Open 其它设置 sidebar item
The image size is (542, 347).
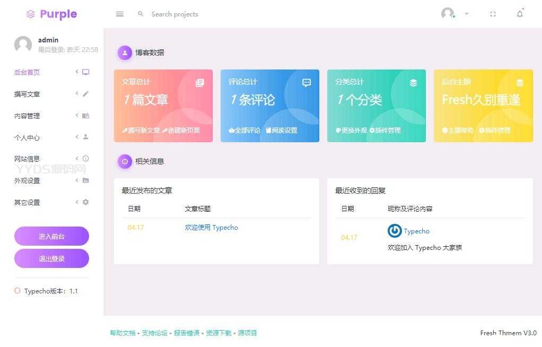[x=51, y=202]
